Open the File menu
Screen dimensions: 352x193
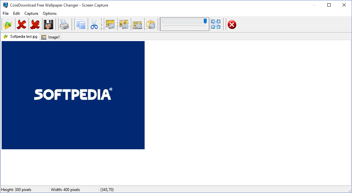tap(6, 13)
